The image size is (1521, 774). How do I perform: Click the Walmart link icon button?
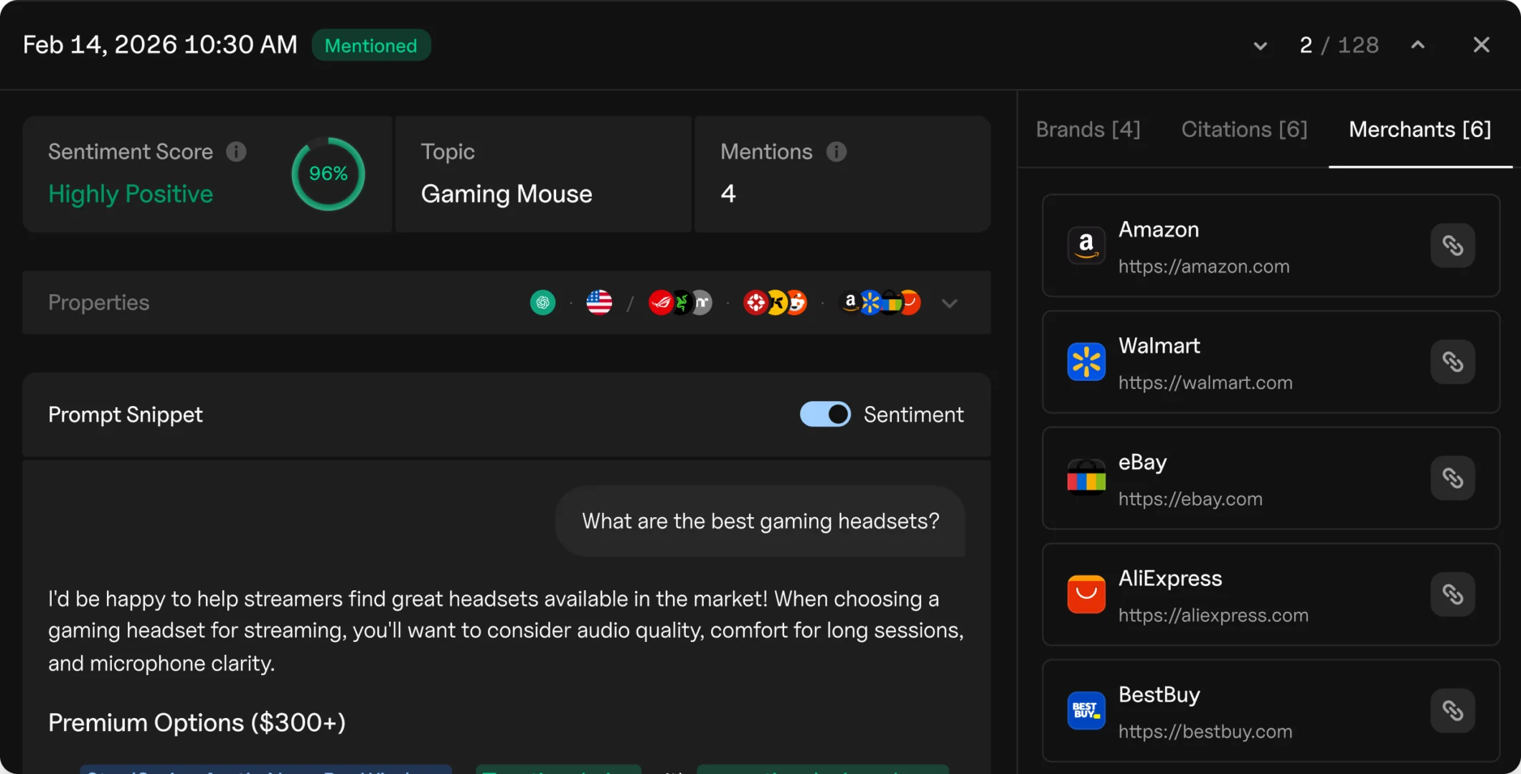pos(1452,362)
